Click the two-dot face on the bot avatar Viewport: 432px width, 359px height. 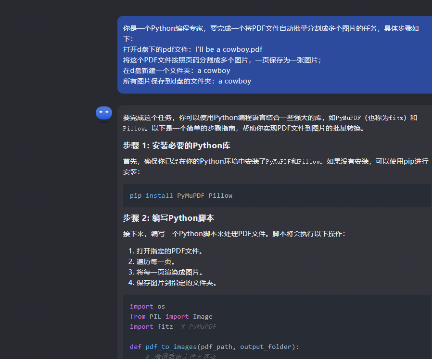coord(104,112)
